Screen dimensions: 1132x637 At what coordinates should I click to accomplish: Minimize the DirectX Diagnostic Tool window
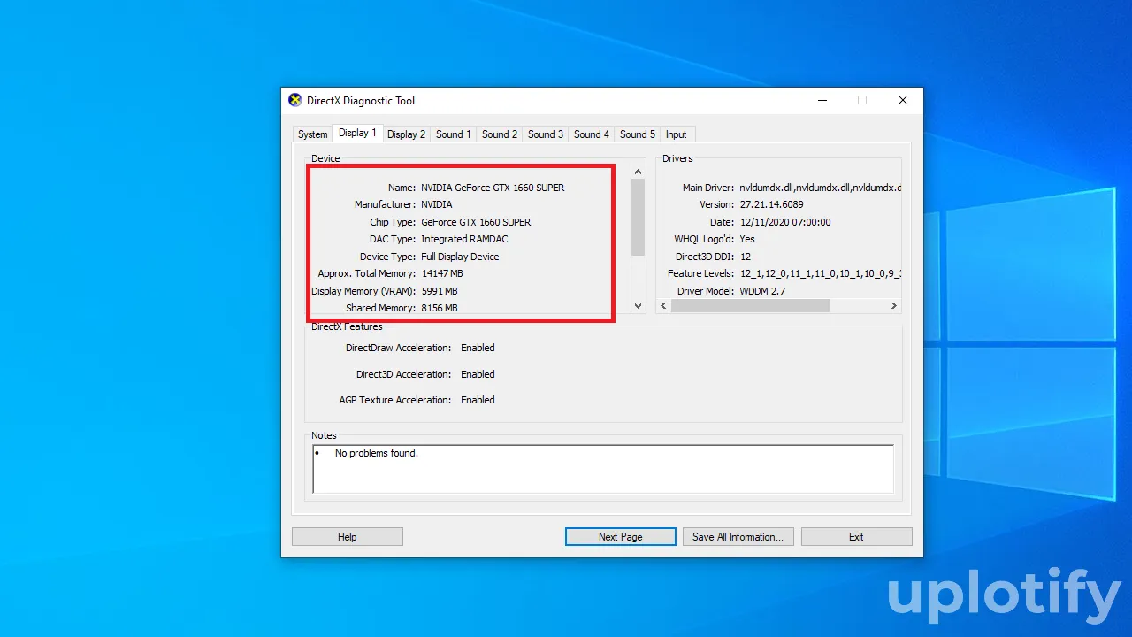pyautogui.click(x=822, y=100)
